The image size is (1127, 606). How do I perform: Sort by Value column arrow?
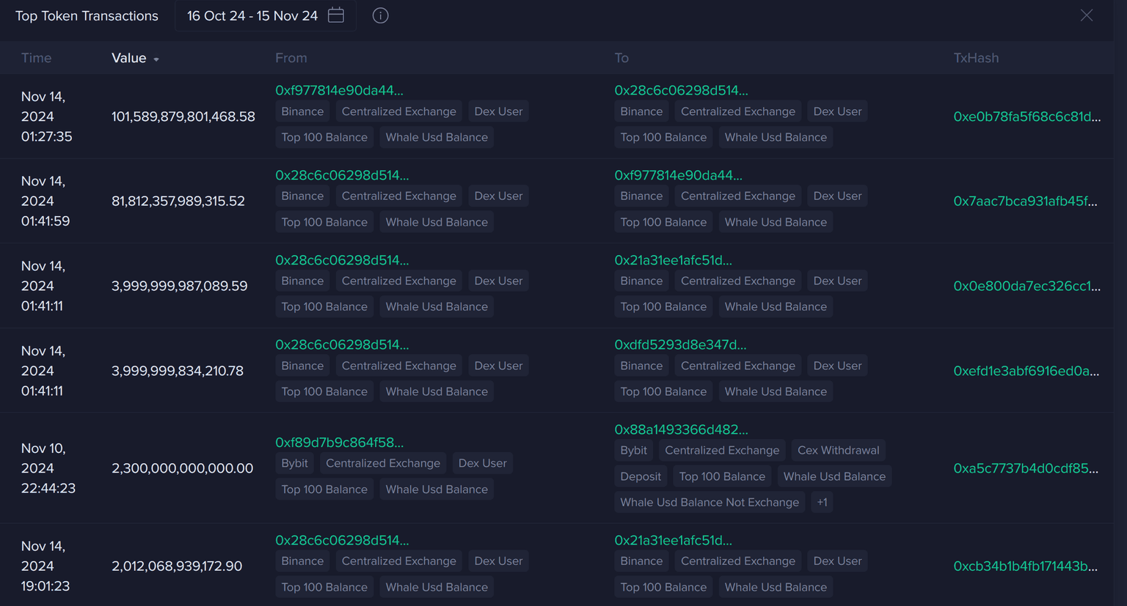click(156, 59)
